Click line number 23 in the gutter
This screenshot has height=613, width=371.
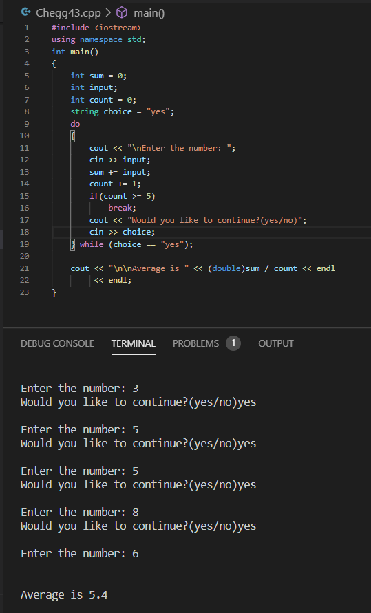(25, 292)
